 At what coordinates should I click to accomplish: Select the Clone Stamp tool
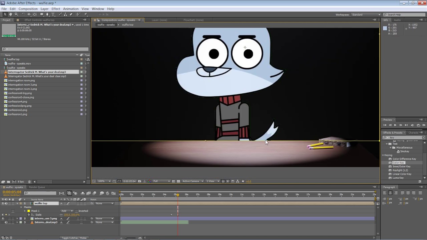tap(66, 14)
